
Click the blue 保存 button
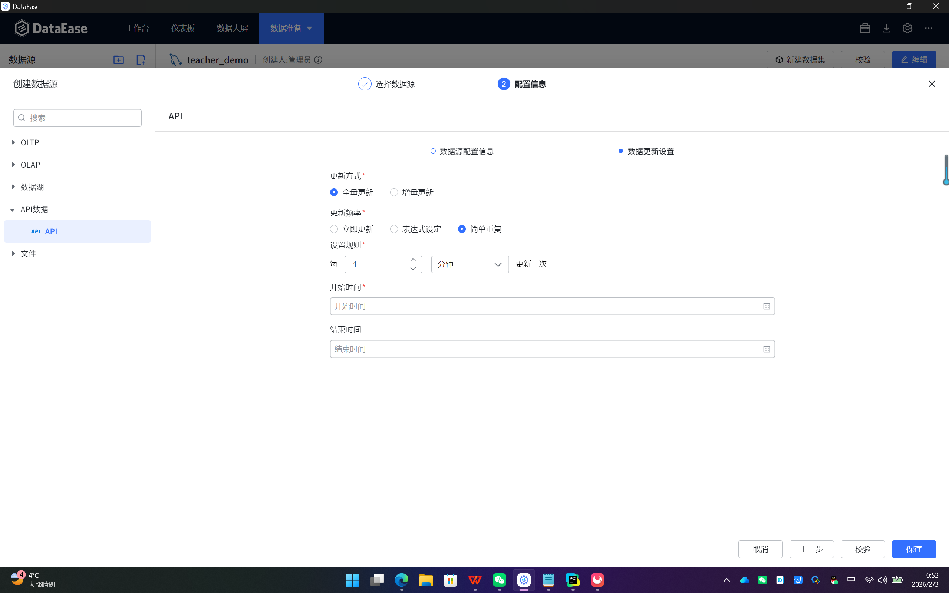coord(913,548)
